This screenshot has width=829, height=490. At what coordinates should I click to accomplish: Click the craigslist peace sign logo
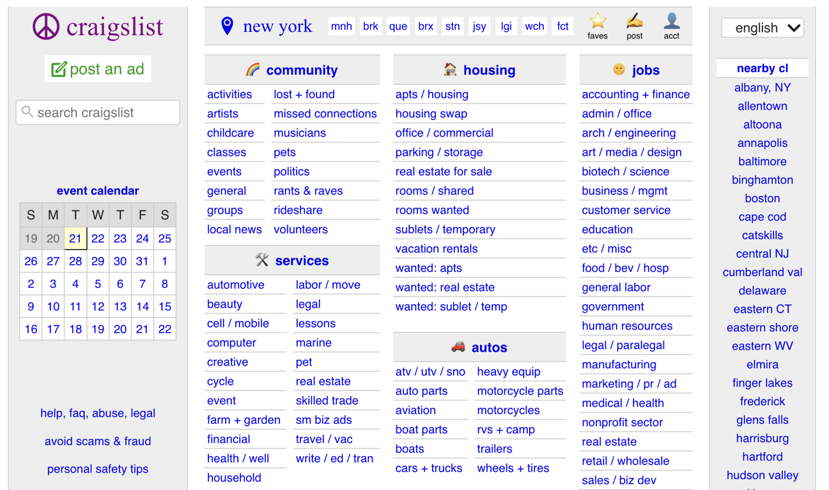(46, 27)
